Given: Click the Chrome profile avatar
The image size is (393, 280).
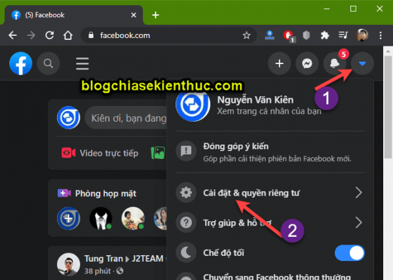Looking at the screenshot, I should [362, 35].
